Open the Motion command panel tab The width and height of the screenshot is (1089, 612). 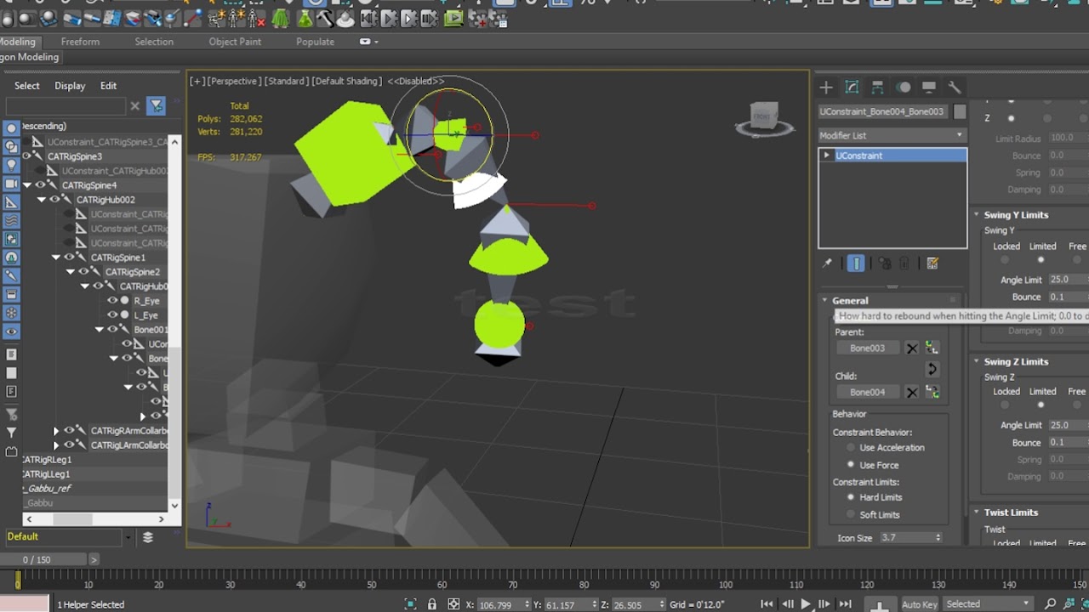[903, 88]
